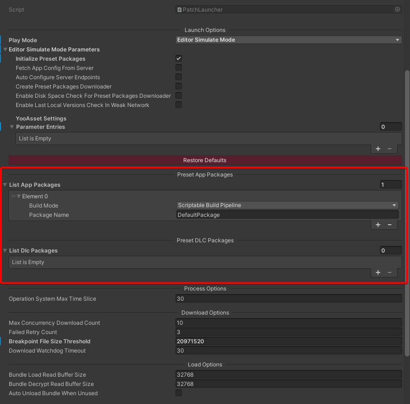Collapse the List Dlc Packages foldout
Image resolution: width=410 pixels, height=404 pixels.
[5, 251]
